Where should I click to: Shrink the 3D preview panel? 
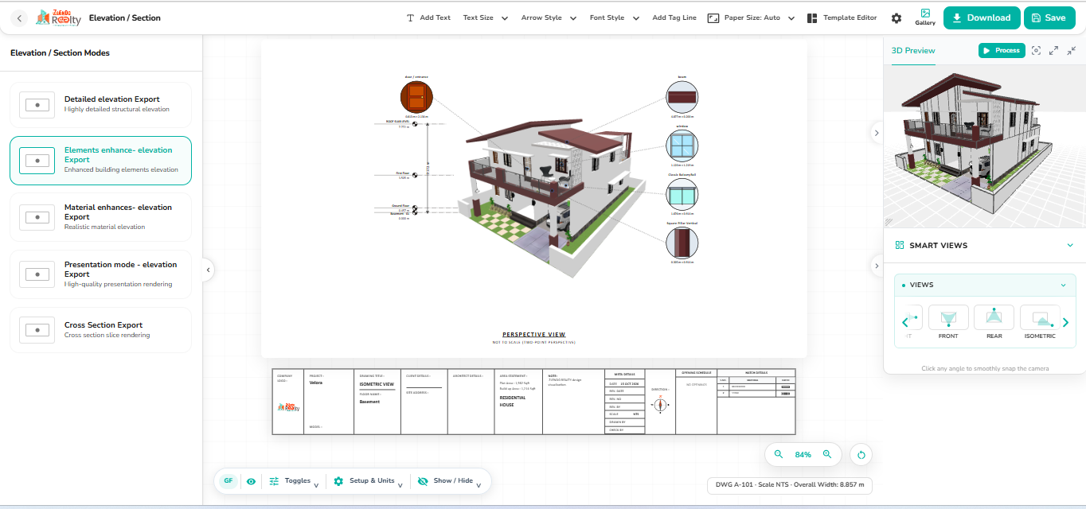tap(1071, 50)
